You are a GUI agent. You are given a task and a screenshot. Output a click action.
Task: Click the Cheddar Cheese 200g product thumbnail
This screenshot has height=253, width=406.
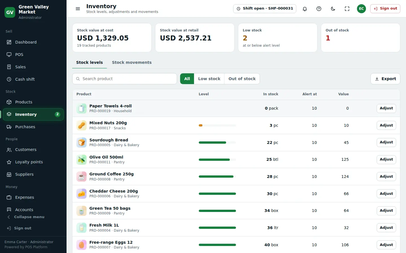coord(81,194)
